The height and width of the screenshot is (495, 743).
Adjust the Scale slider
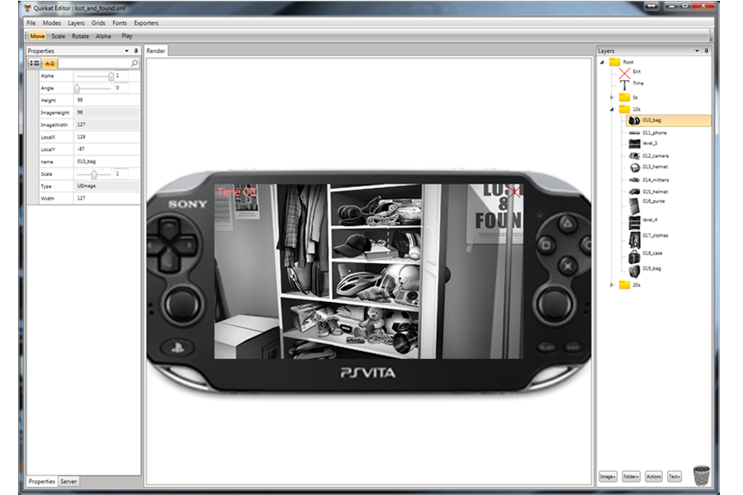point(94,174)
